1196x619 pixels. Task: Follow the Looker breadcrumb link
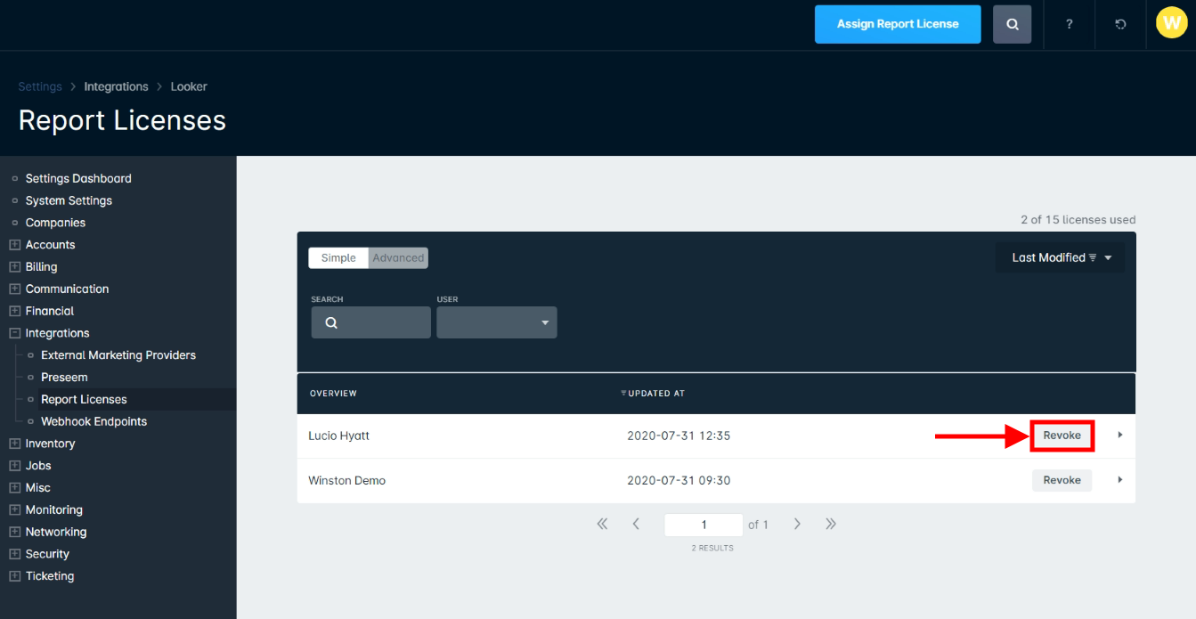[189, 86]
